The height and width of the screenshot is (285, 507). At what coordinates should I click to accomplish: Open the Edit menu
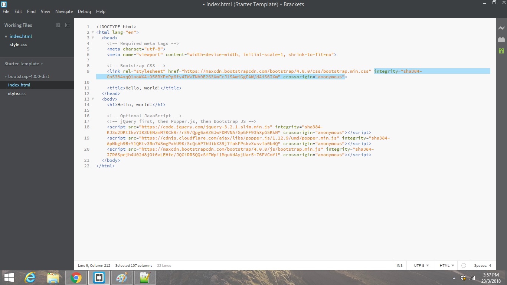pos(18,12)
